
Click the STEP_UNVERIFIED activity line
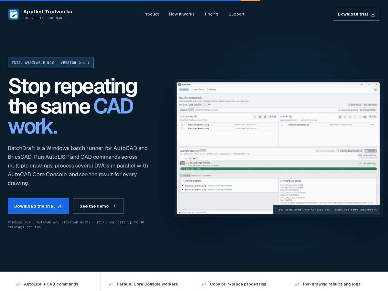[x=327, y=203]
